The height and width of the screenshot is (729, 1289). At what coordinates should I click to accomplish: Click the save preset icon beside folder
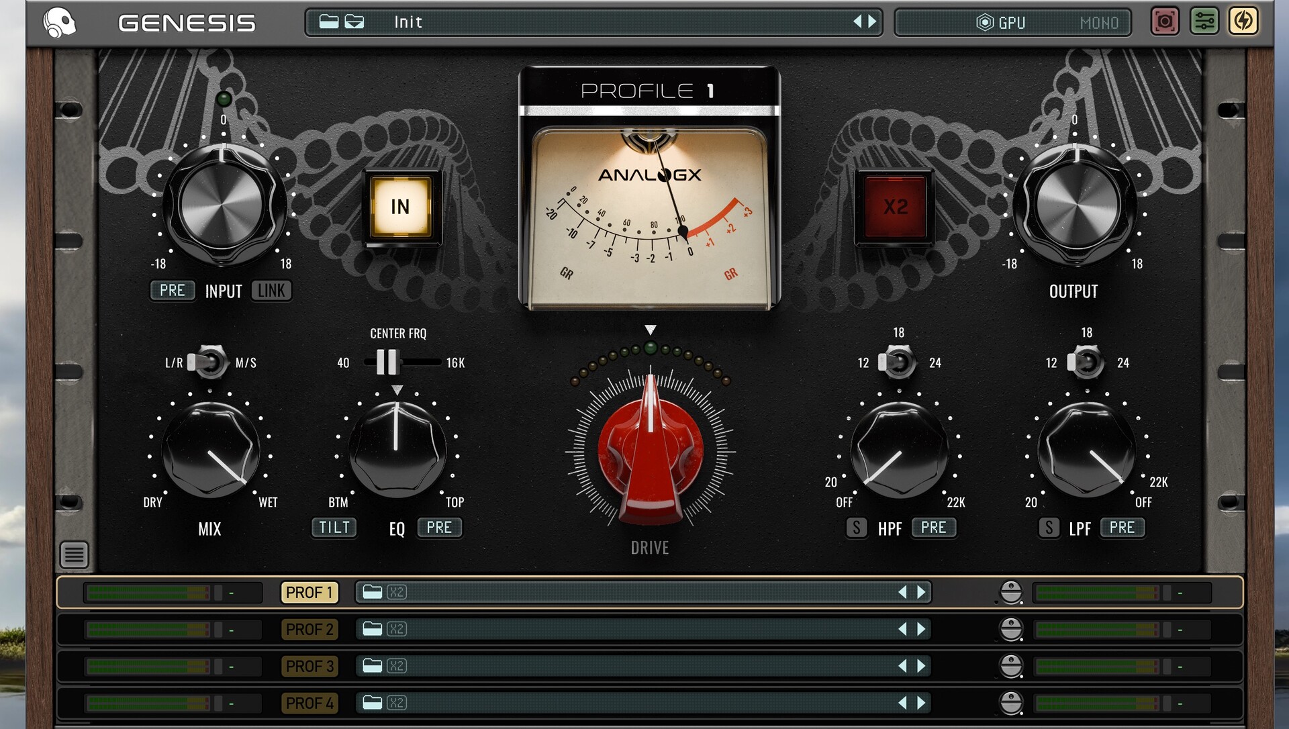[x=354, y=21]
